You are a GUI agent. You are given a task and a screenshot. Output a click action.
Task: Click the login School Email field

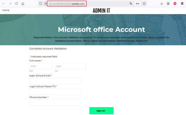coord(55,81)
